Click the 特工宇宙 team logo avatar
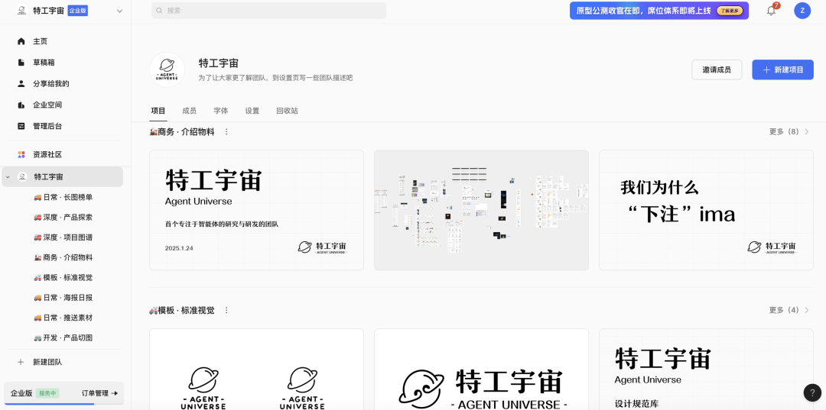The height and width of the screenshot is (410, 826). [167, 70]
